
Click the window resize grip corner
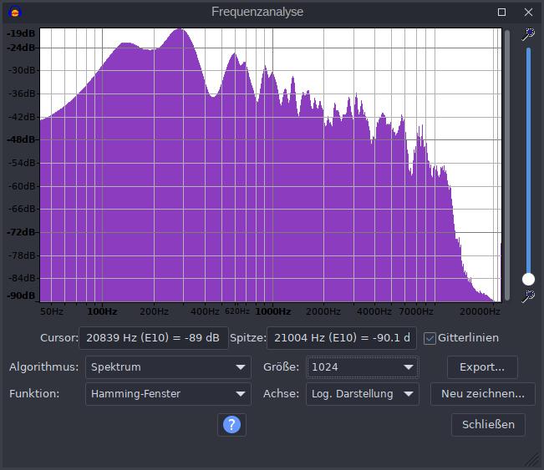click(531, 460)
